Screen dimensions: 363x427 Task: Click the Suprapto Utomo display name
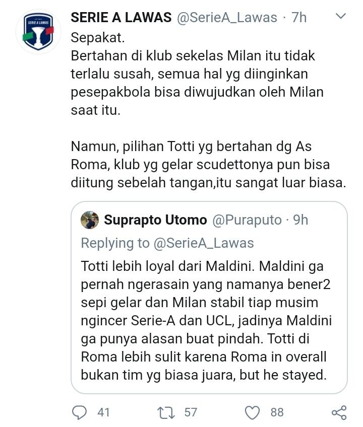coord(155,220)
